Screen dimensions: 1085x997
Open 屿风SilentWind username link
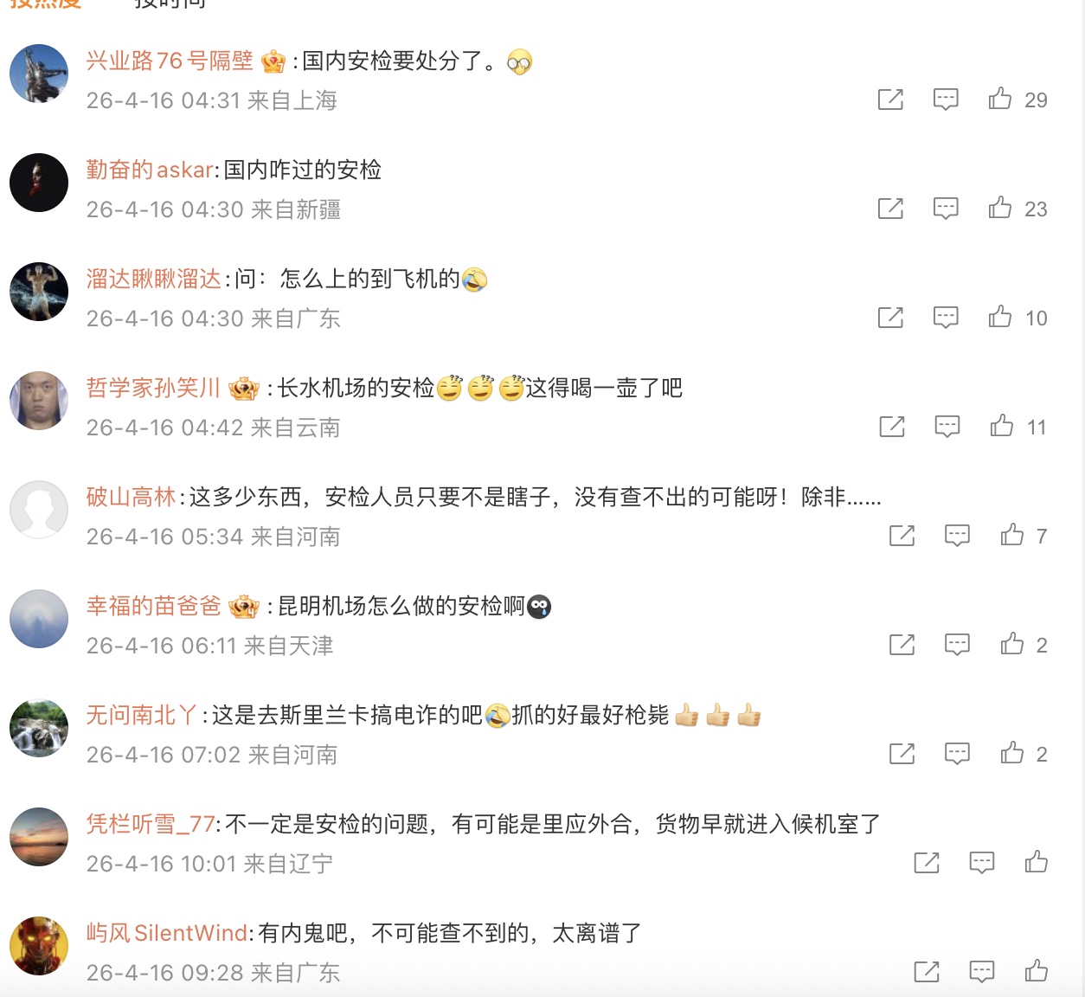point(167,933)
